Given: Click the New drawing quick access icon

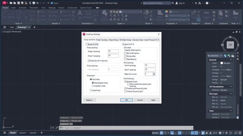Looking at the screenshot, I should pyautogui.click(x=11, y=3).
